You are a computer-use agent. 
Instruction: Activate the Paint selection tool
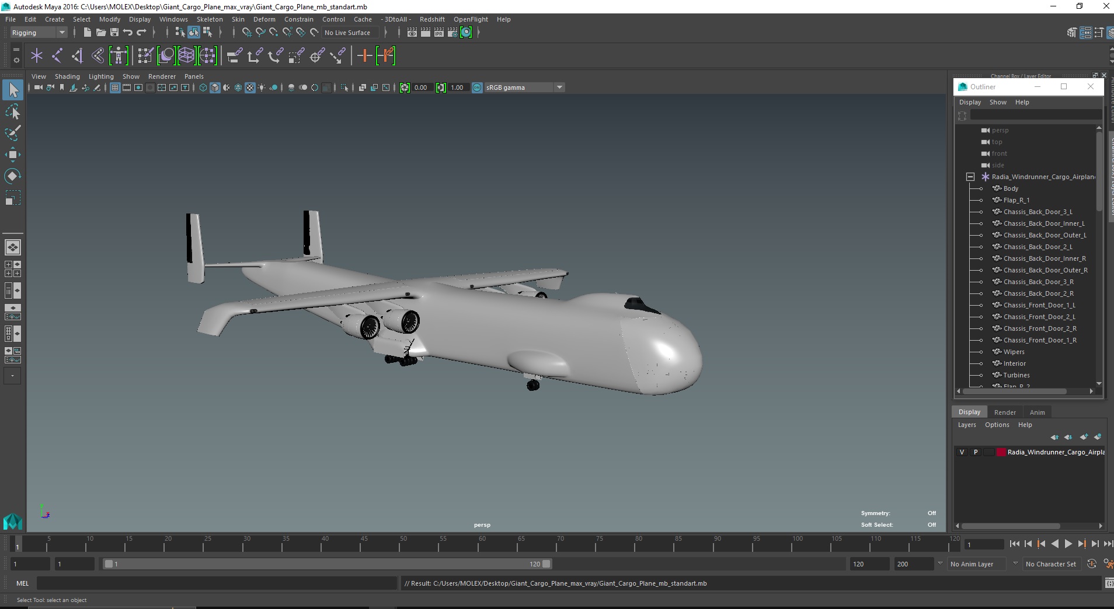pos(13,133)
